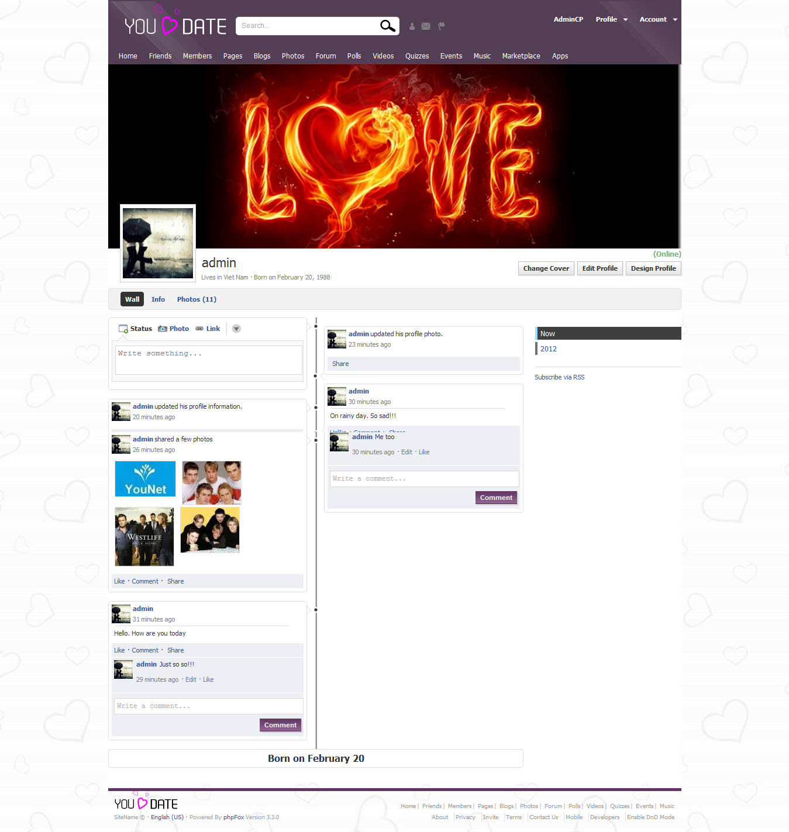
Task: Click the search magnifier icon
Action: 387,26
